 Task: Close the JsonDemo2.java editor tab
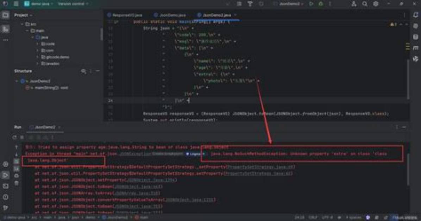(x=235, y=15)
